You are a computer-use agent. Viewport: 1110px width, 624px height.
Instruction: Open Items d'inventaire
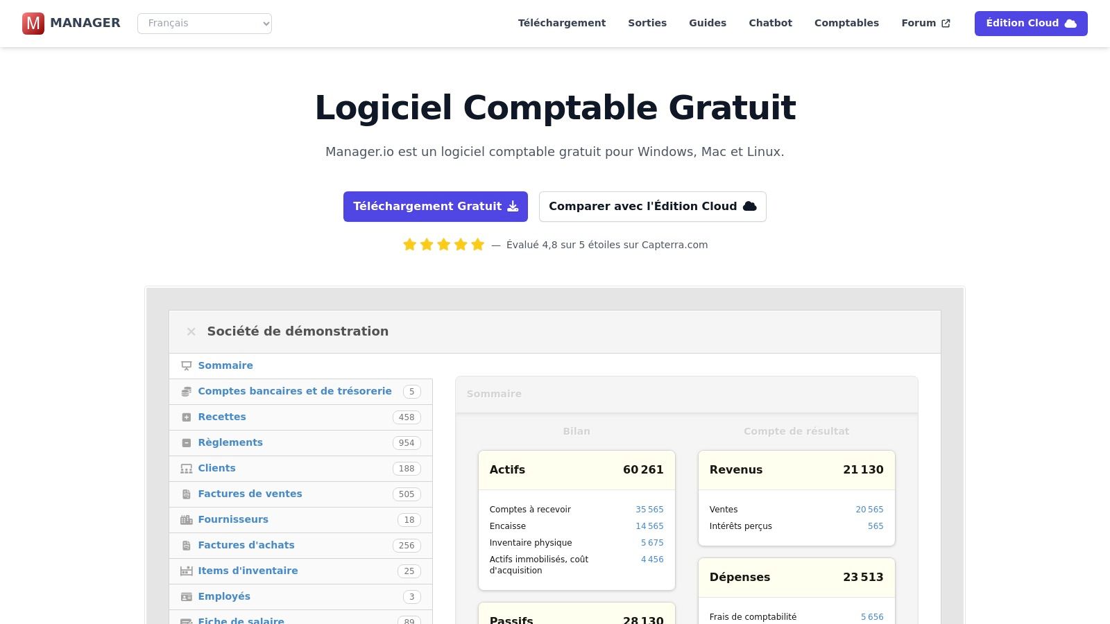[x=300, y=571]
